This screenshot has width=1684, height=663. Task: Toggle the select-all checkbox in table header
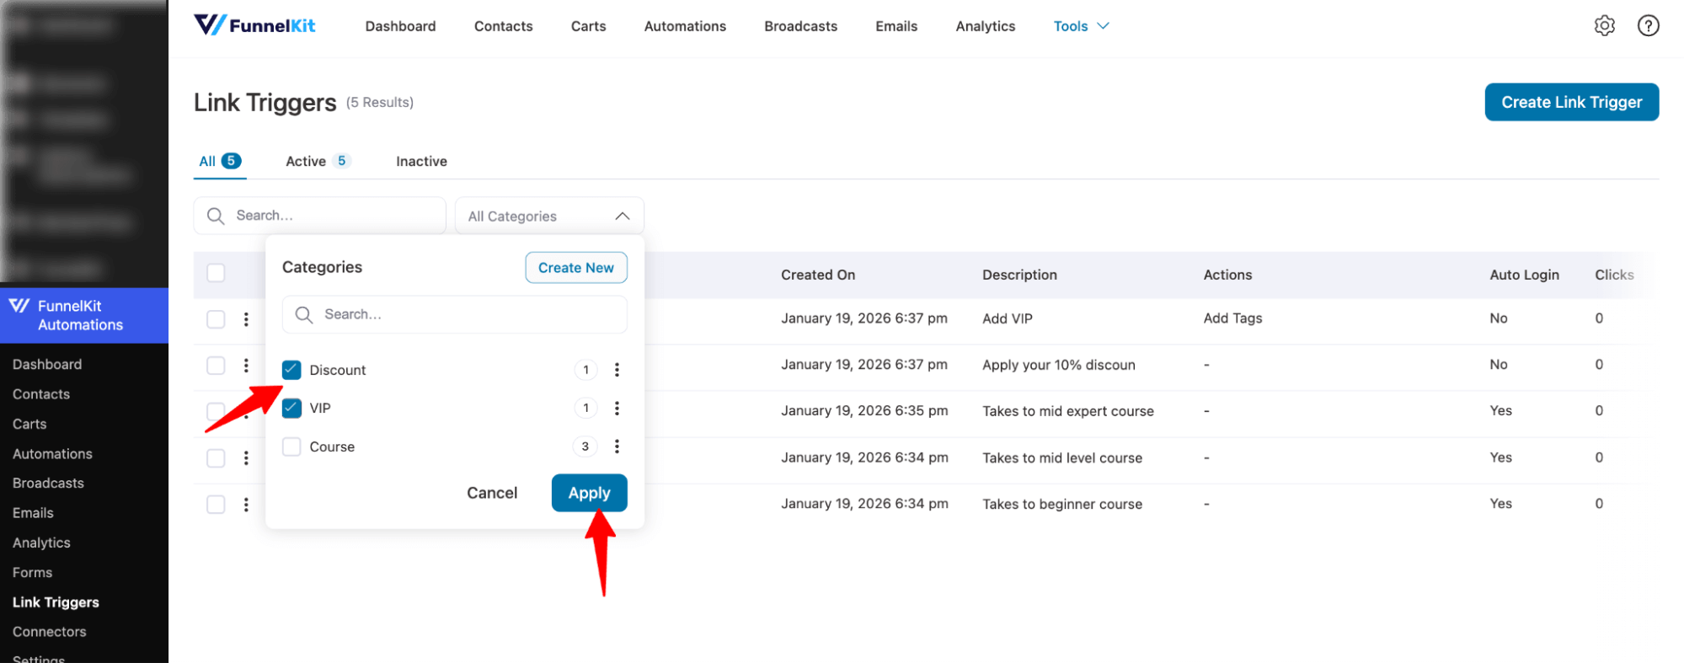(x=216, y=273)
